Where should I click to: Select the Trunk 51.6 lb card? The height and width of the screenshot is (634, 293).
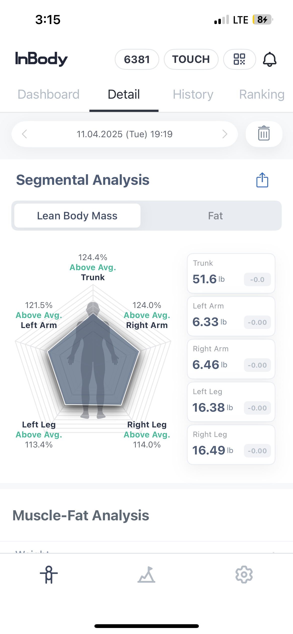pyautogui.click(x=231, y=273)
